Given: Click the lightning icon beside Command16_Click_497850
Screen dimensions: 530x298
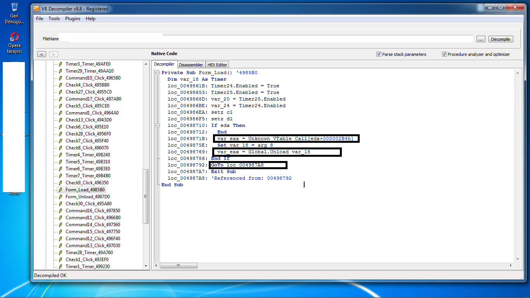Looking at the screenshot, I should [x=61, y=211].
